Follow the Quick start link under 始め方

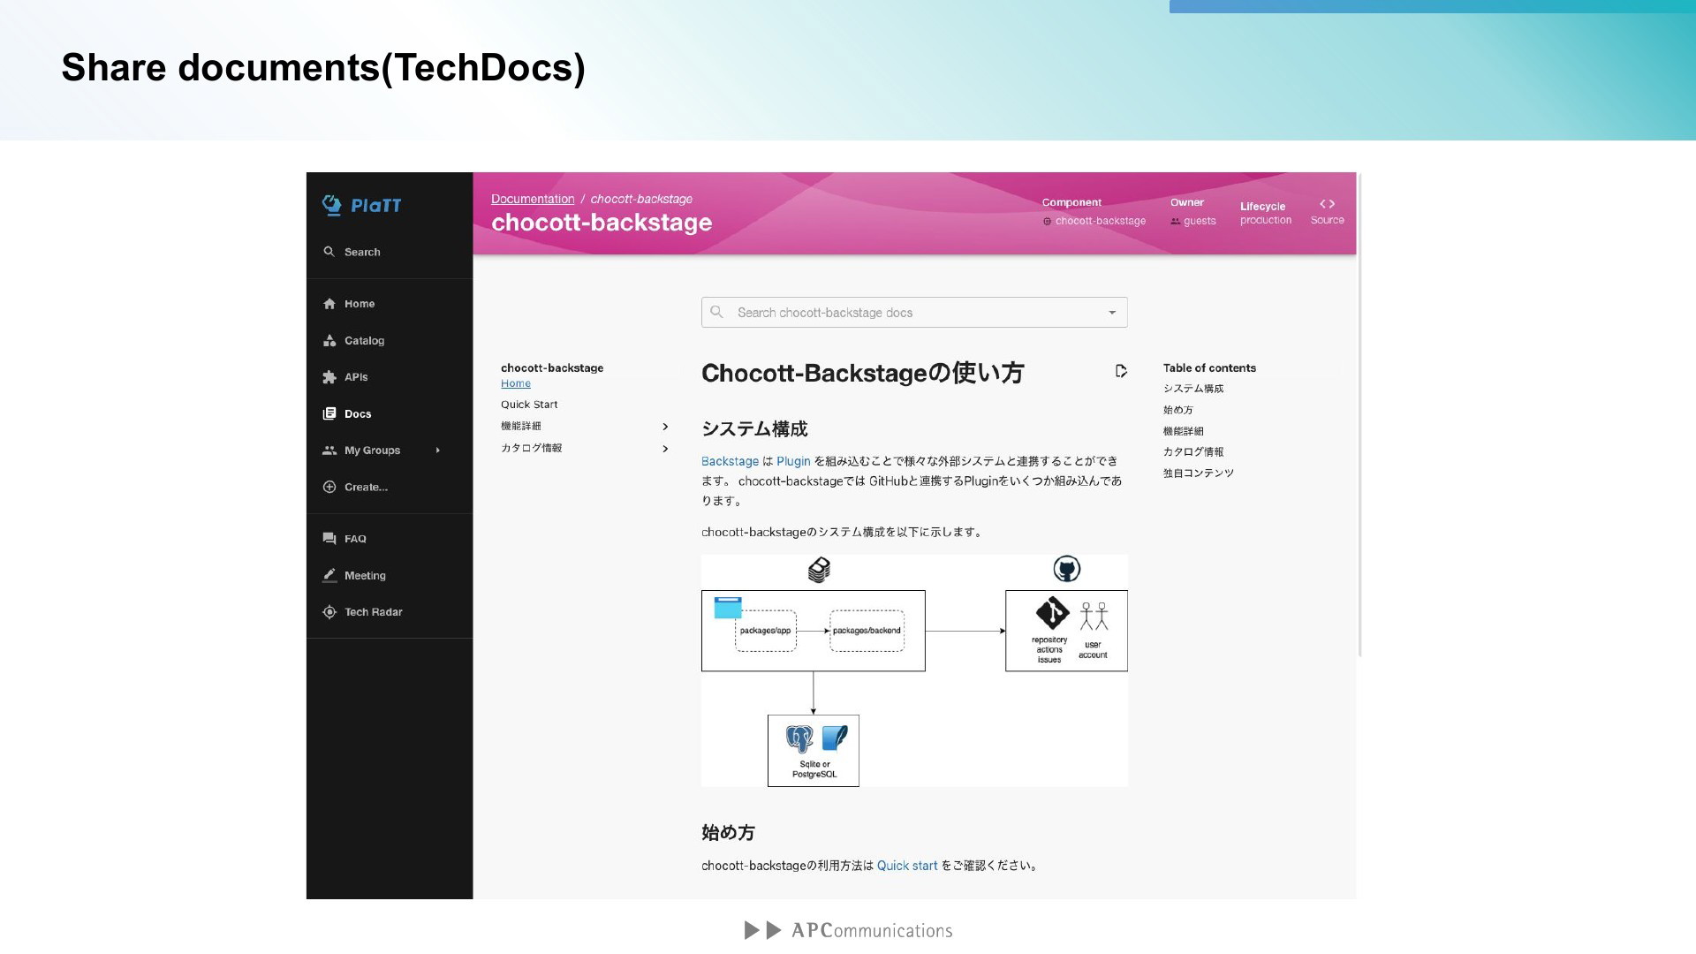click(907, 866)
